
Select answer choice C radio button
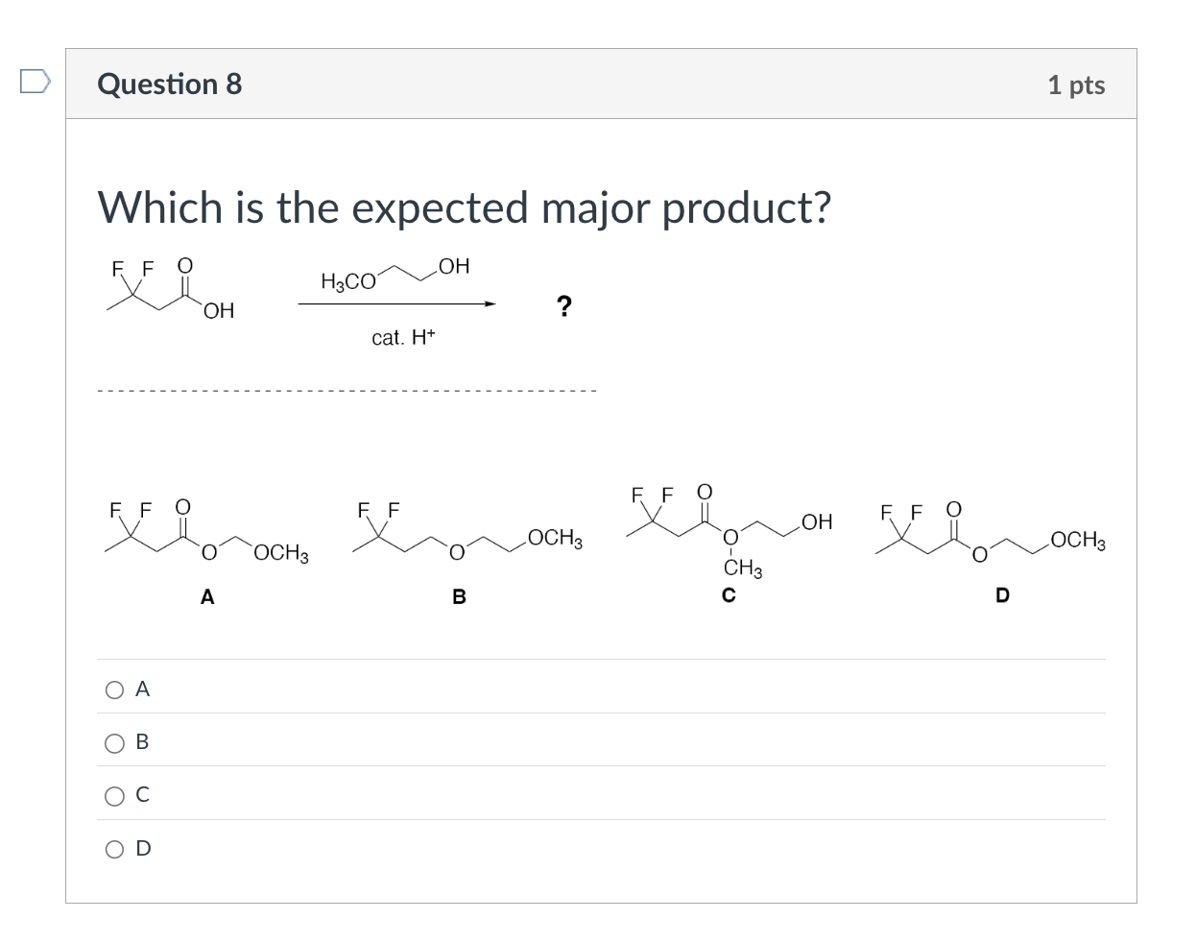pos(113,794)
